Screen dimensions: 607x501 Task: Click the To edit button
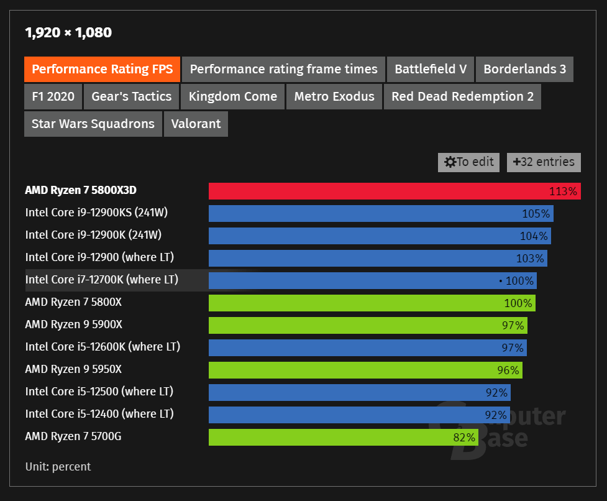tap(469, 162)
